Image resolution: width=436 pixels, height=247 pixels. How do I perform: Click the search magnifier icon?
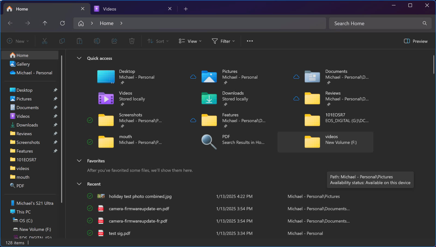[425, 23]
